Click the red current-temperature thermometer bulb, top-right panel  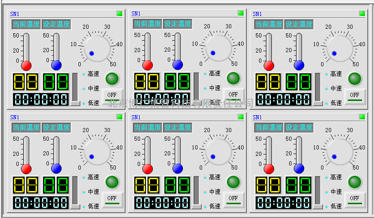pos(269,65)
